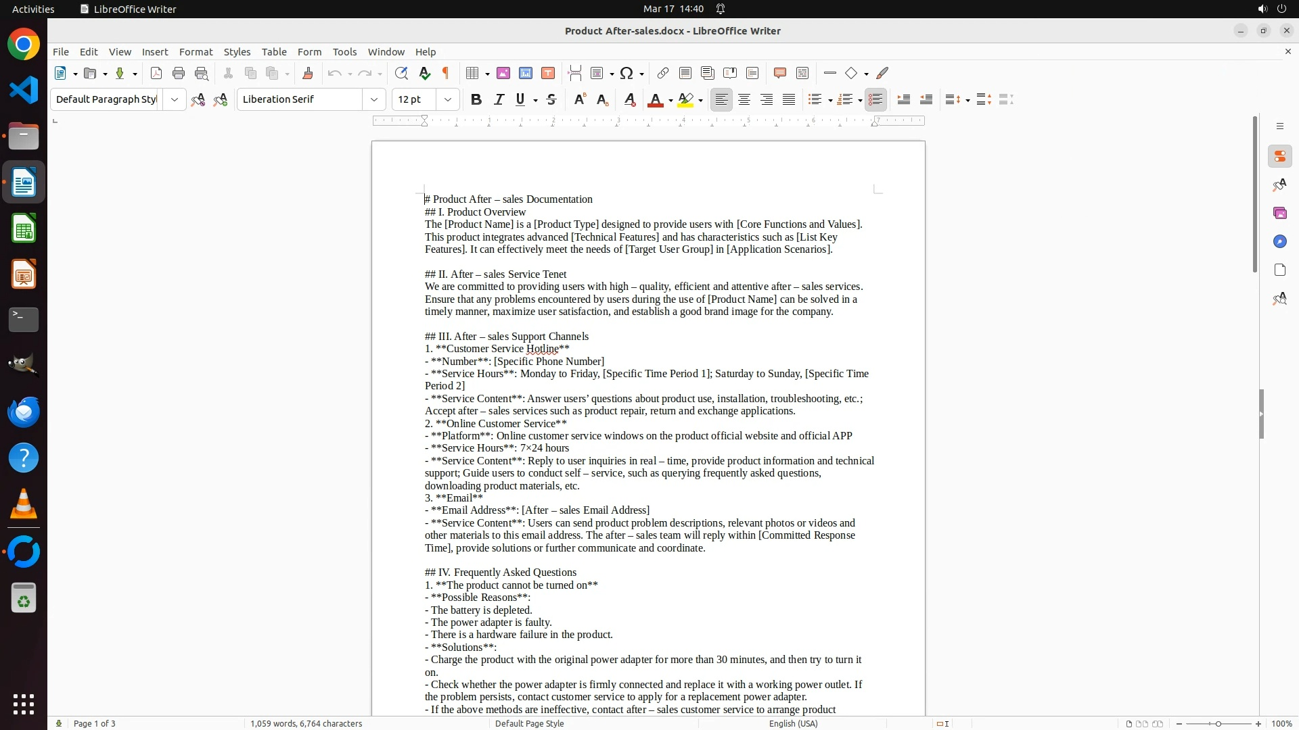The height and width of the screenshot is (730, 1299).
Task: Click the zoom slider in status bar
Action: (x=1218, y=724)
